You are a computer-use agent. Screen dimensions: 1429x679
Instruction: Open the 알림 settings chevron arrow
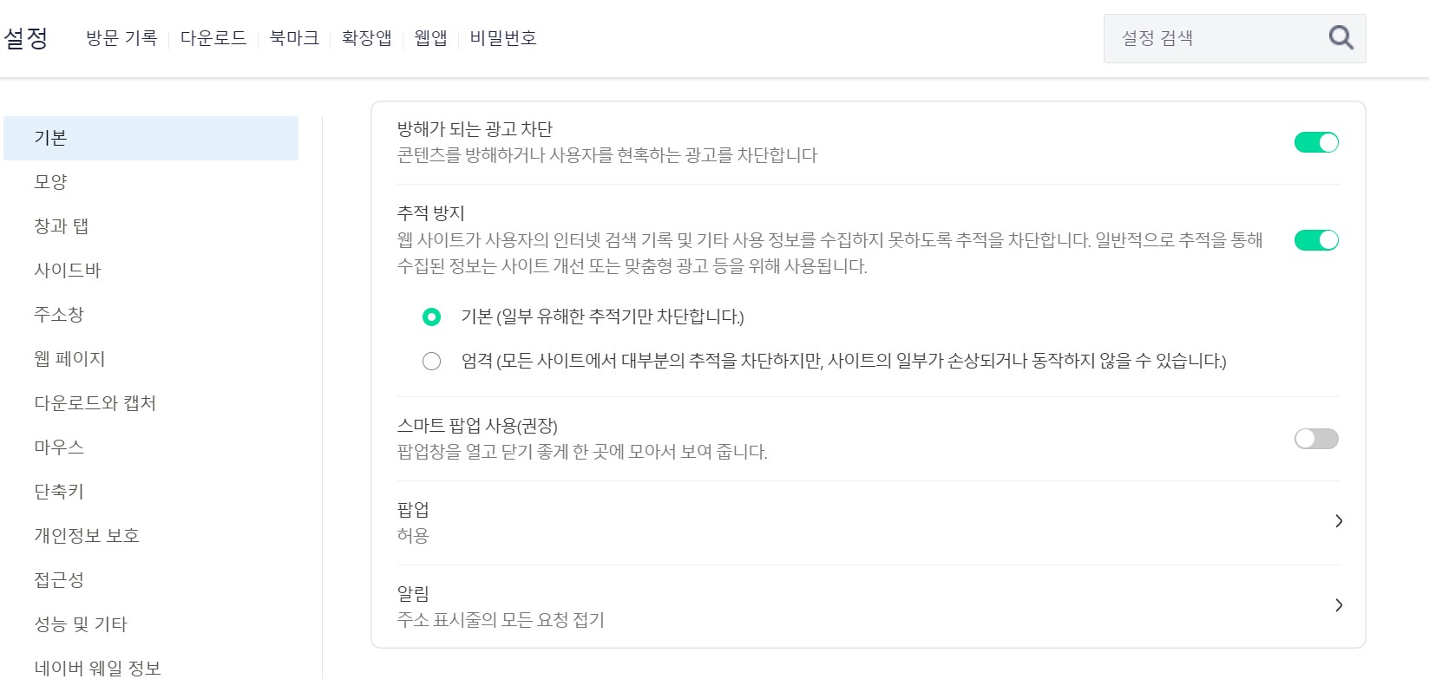pyautogui.click(x=1339, y=605)
